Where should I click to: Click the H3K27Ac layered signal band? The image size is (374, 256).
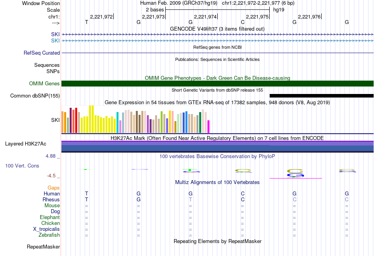point(218,146)
